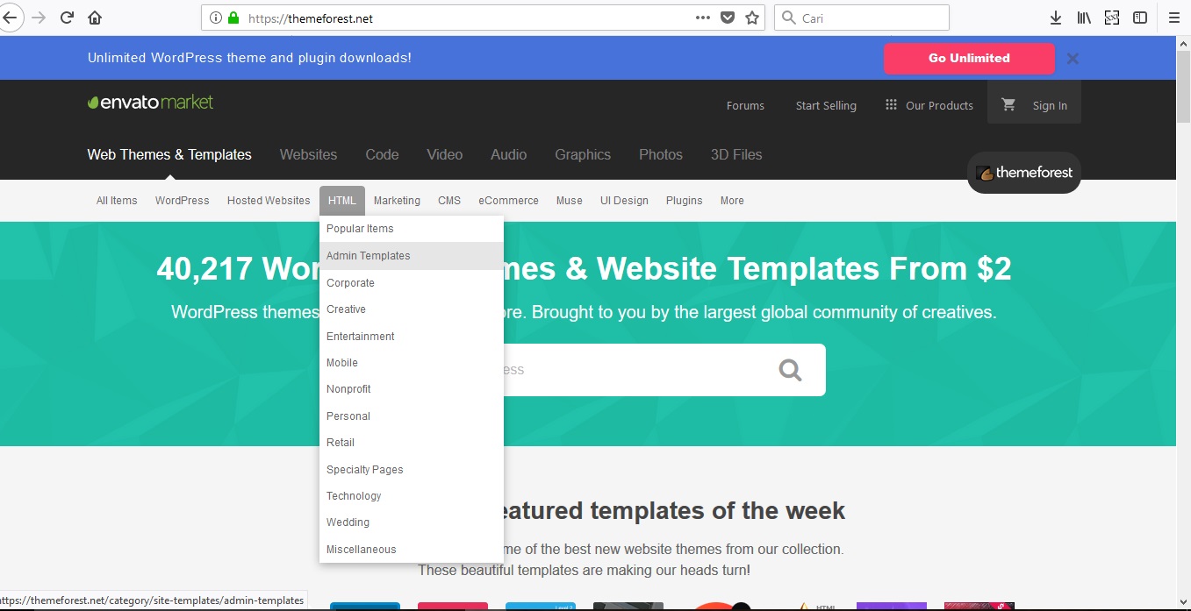
Task: Choose Wedding in HTML dropdown
Action: (x=412, y=522)
